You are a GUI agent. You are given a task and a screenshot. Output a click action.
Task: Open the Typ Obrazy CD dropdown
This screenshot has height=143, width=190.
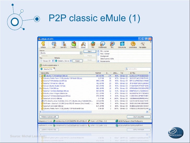(x=53, y=61)
